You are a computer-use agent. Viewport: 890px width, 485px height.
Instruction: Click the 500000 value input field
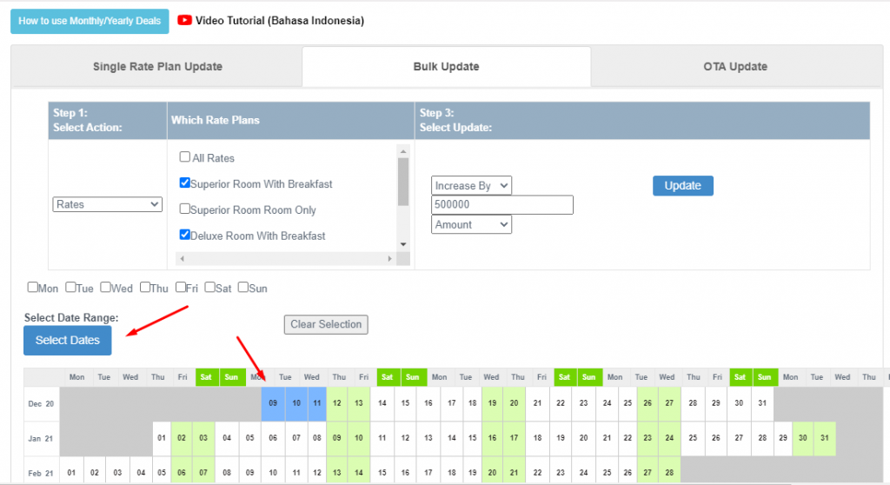click(x=502, y=204)
